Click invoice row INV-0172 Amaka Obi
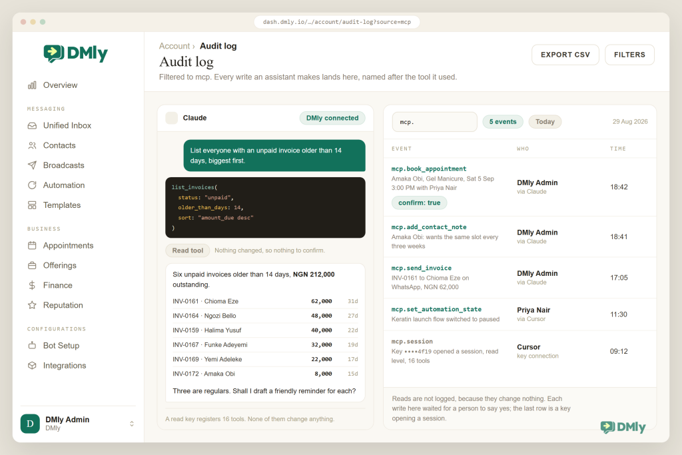 point(265,374)
